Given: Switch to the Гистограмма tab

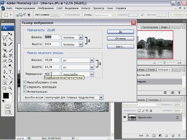Looking at the screenshot, I should coord(150,27).
